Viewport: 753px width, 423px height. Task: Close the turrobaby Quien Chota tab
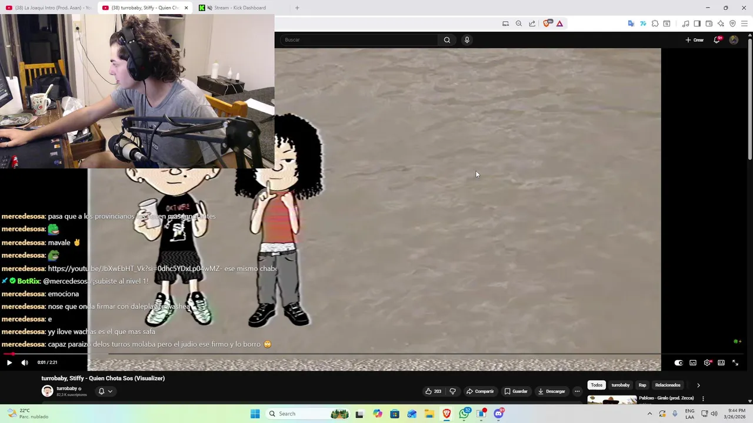[x=186, y=8]
